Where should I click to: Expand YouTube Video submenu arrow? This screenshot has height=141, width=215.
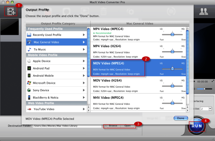[x=84, y=109]
